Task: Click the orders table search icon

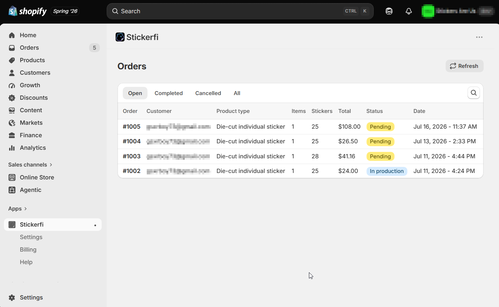Action: pyautogui.click(x=474, y=93)
